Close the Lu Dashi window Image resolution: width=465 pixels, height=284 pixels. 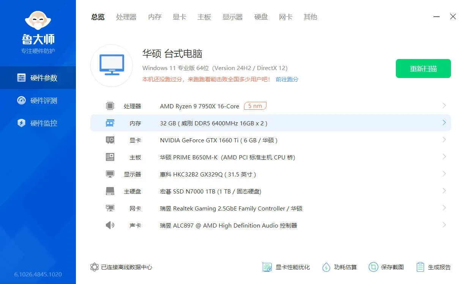click(x=453, y=17)
